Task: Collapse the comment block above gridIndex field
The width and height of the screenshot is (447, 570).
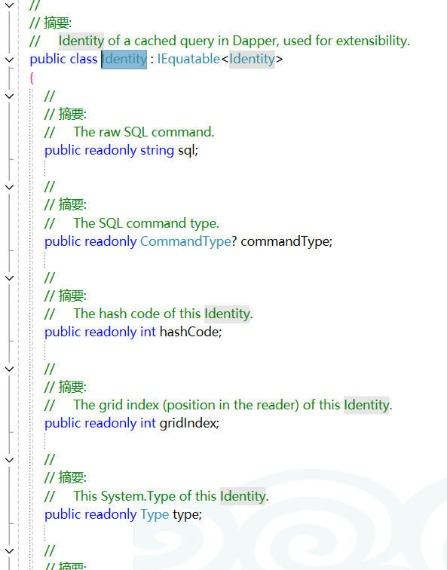Action: pyautogui.click(x=10, y=369)
